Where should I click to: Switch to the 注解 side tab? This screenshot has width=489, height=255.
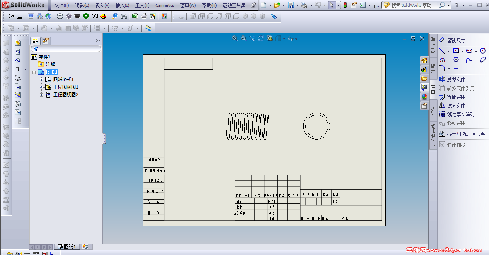point(433,68)
